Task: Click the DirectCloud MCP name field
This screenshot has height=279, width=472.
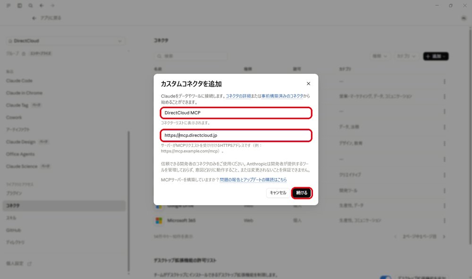Action: 236,113
